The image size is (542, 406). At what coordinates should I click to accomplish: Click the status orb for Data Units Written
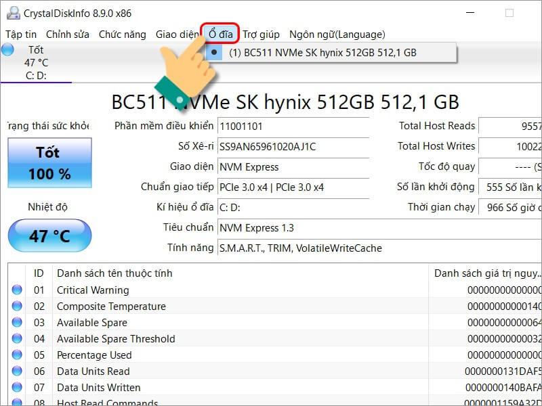(x=17, y=388)
